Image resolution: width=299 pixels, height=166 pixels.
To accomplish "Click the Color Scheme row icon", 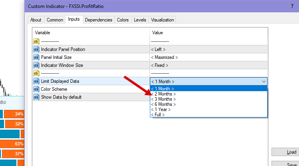I will (x=36, y=89).
